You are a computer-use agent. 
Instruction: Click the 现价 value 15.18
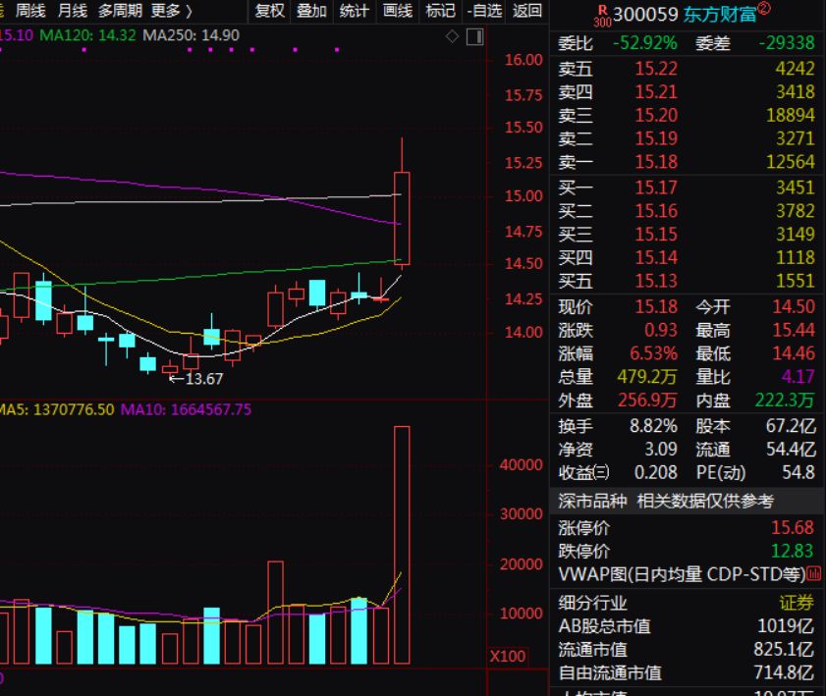(655, 306)
